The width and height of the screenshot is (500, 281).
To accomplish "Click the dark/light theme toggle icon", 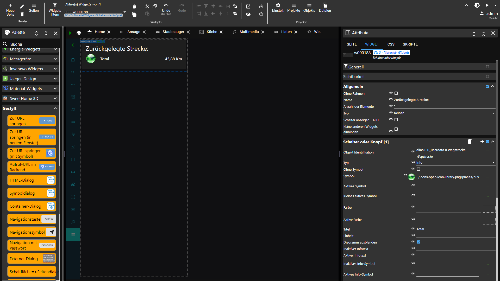I will tap(477, 5).
